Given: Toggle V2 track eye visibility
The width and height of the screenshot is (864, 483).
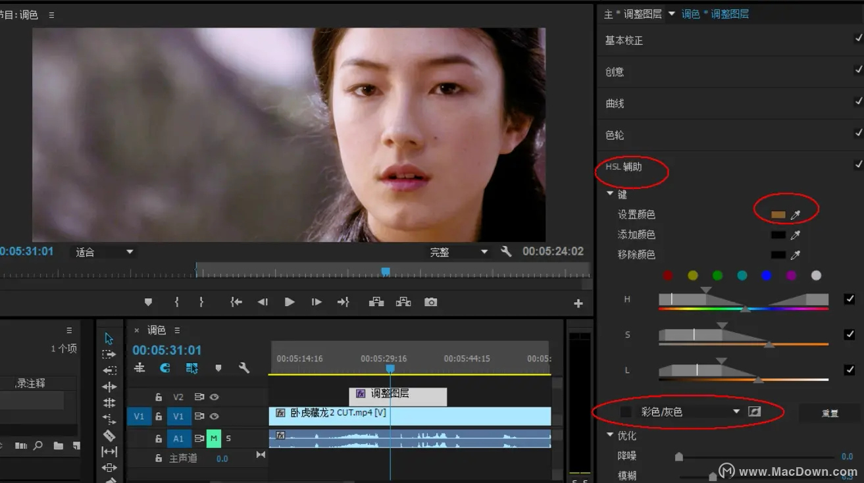Looking at the screenshot, I should 215,397.
